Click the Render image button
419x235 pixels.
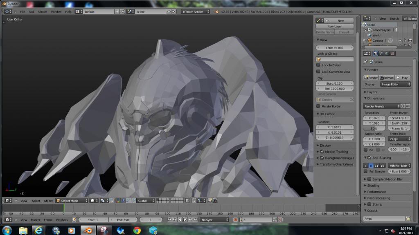point(371,78)
